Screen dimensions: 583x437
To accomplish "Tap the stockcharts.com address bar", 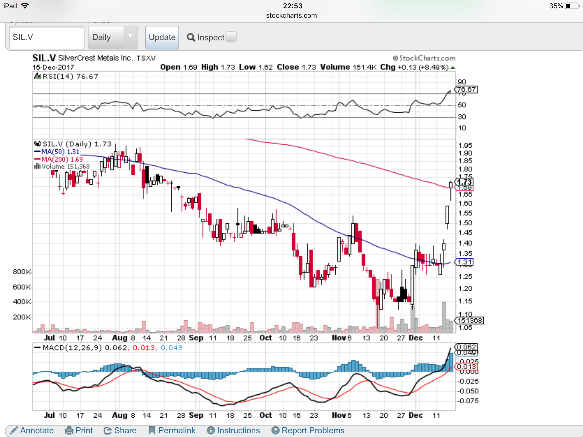I will pyautogui.click(x=291, y=16).
